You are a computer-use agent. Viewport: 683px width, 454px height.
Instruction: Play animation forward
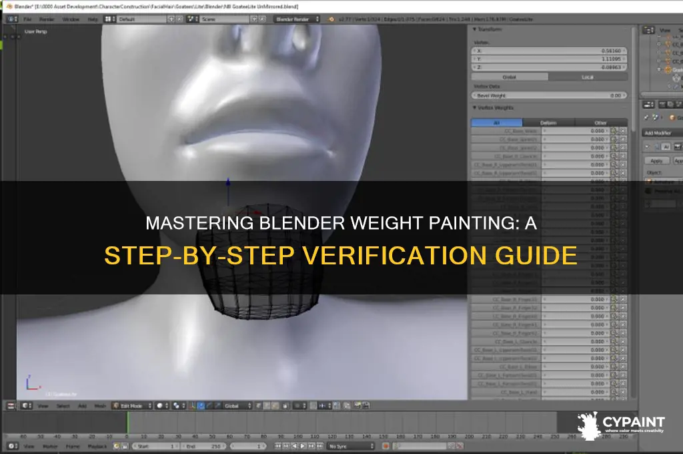(303, 446)
